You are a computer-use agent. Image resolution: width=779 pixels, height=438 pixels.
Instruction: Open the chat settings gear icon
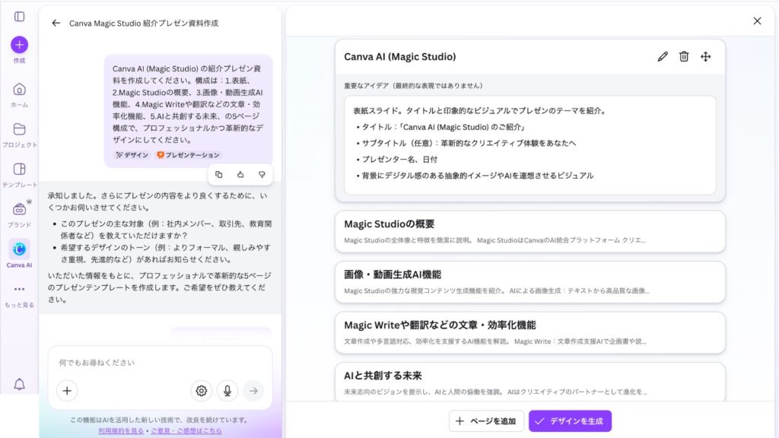(202, 390)
